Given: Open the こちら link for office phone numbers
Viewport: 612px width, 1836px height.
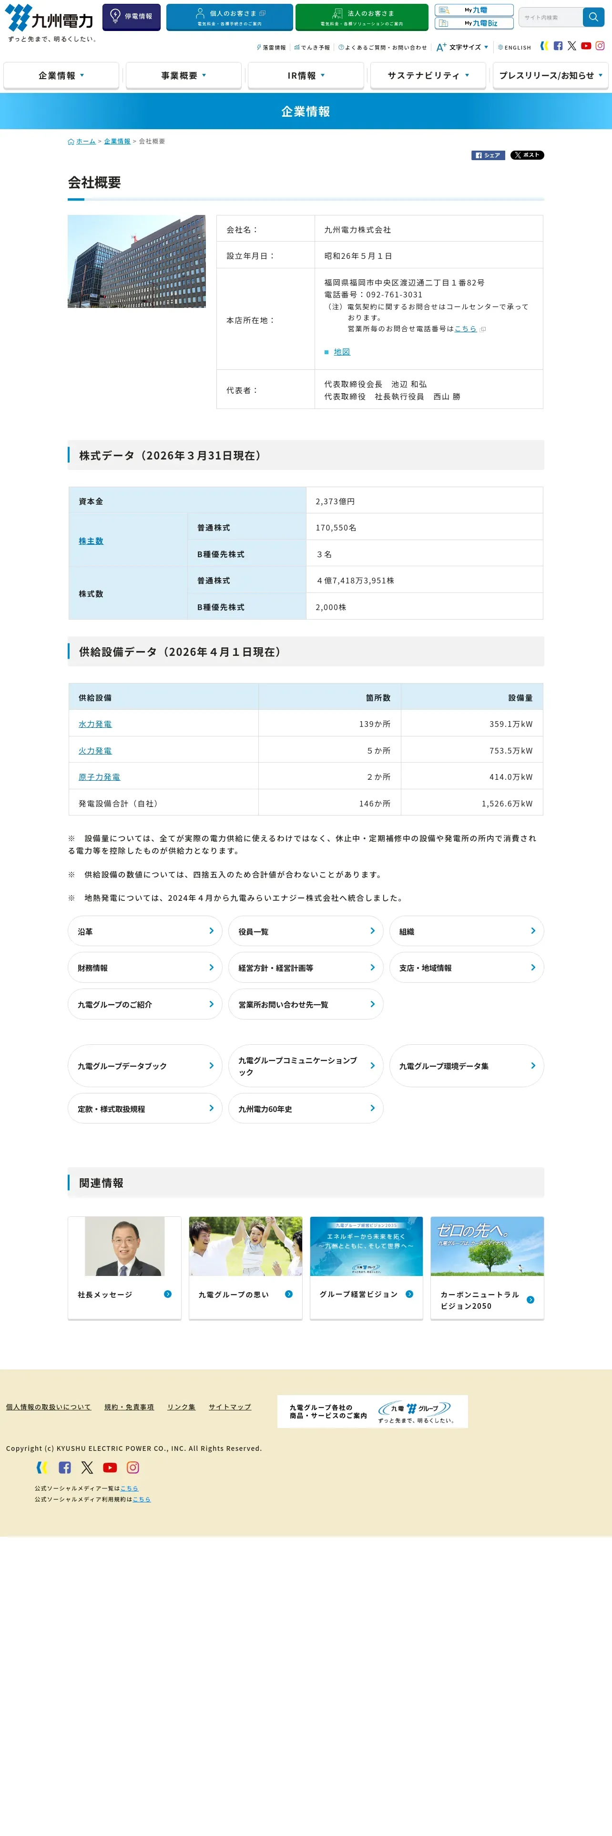Looking at the screenshot, I should 465,328.
